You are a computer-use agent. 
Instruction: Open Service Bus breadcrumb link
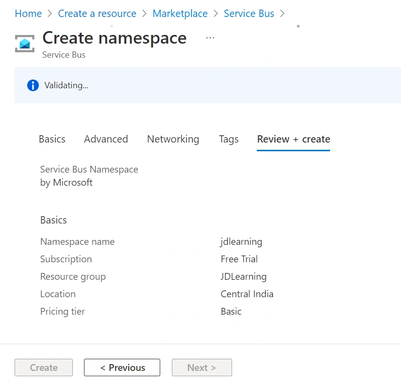coord(249,14)
